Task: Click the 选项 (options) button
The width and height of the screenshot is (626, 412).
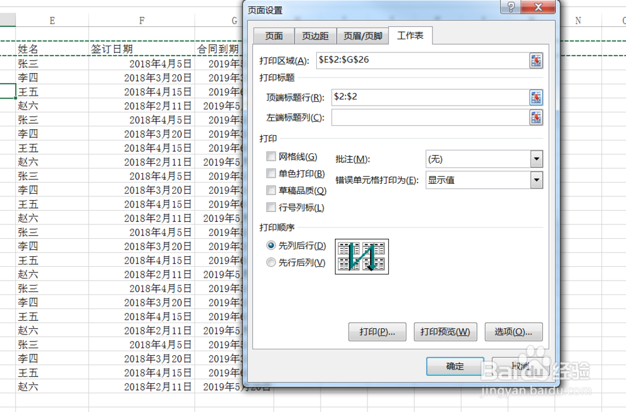Action: point(513,332)
